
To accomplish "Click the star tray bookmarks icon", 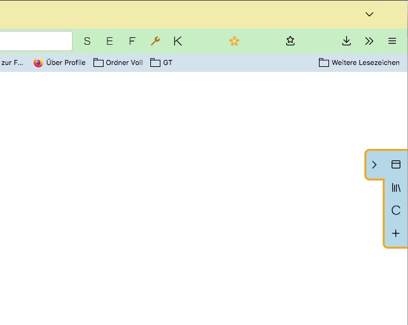I will [x=290, y=41].
